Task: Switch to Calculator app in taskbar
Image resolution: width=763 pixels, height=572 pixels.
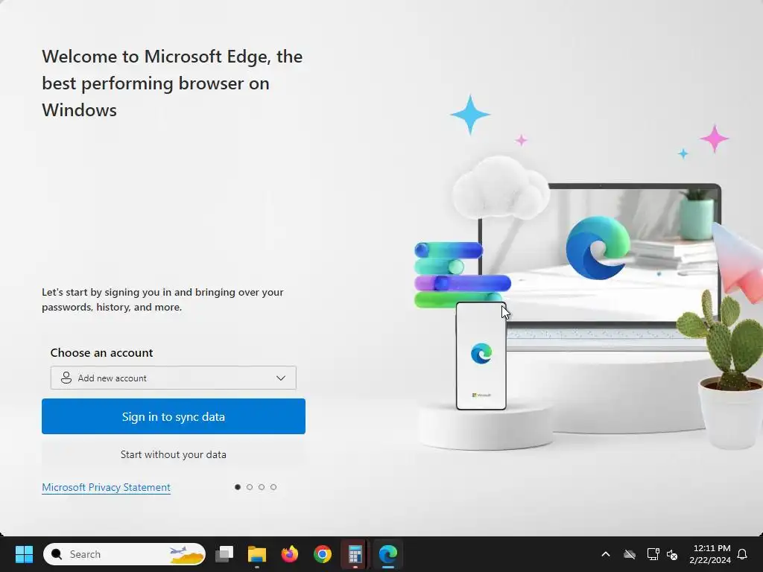Action: [x=355, y=554]
